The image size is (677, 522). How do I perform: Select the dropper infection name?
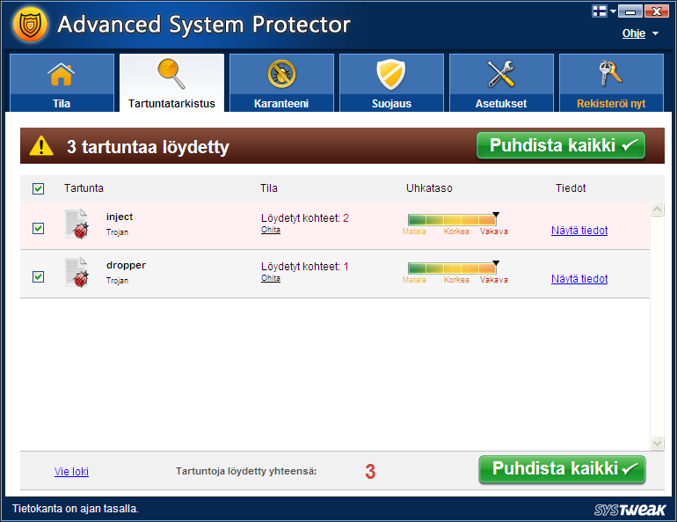[126, 265]
